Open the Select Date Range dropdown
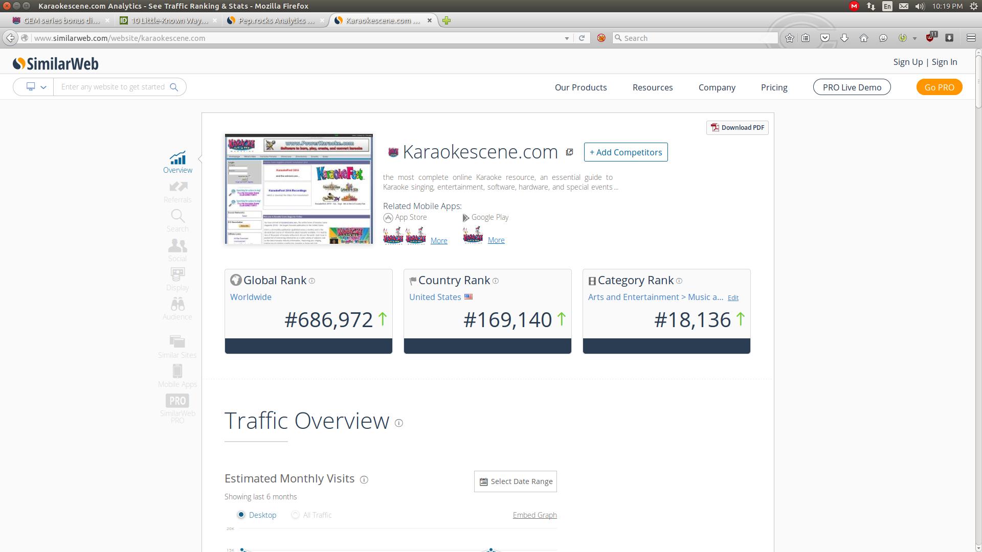 [516, 481]
